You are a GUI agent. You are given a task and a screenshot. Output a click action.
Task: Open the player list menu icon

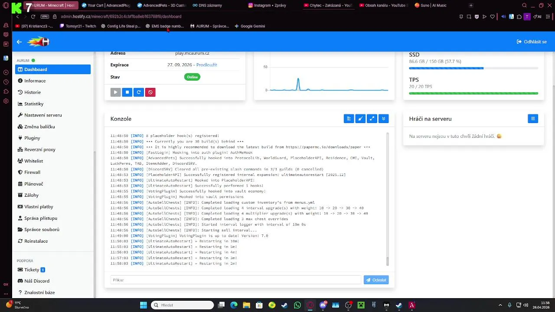pos(533,119)
